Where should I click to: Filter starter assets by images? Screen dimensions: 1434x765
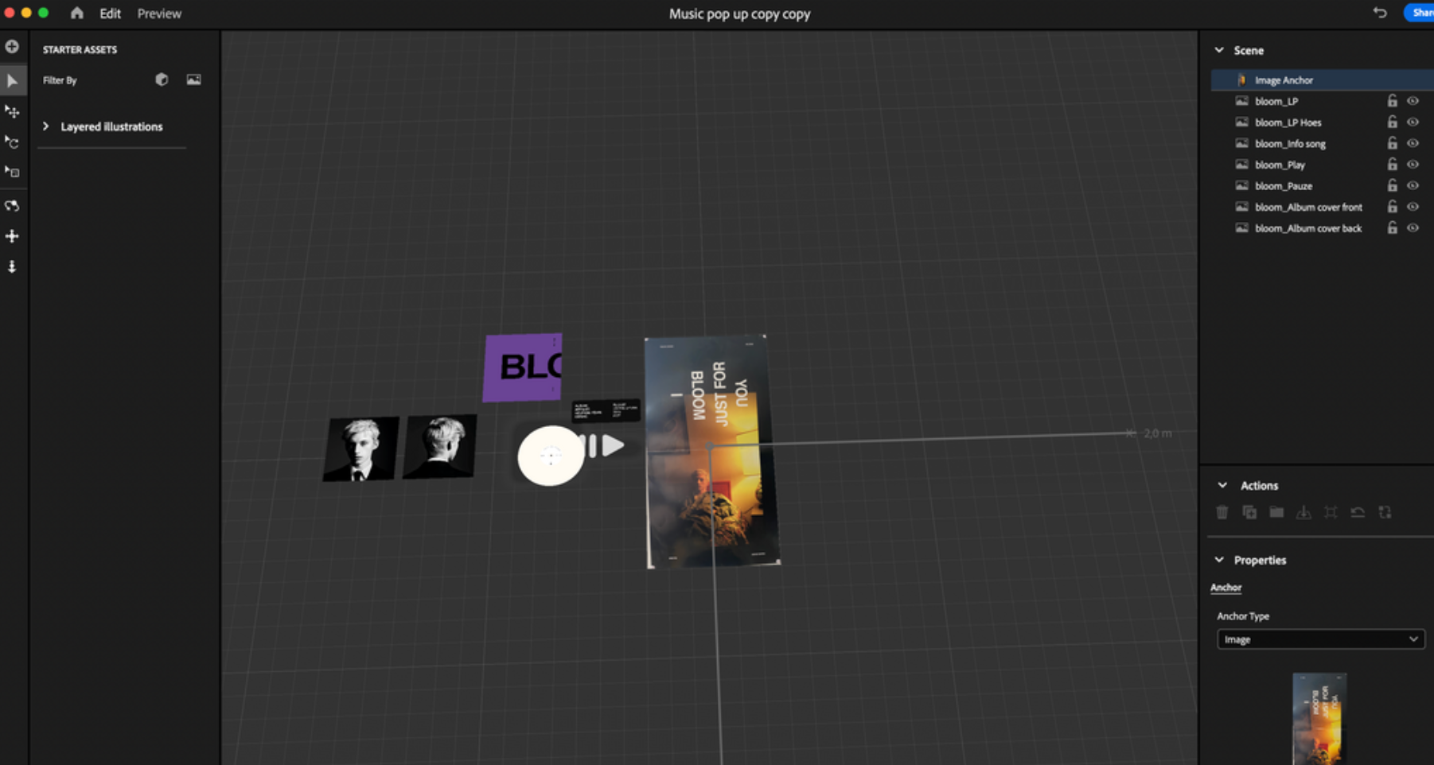[x=193, y=80]
